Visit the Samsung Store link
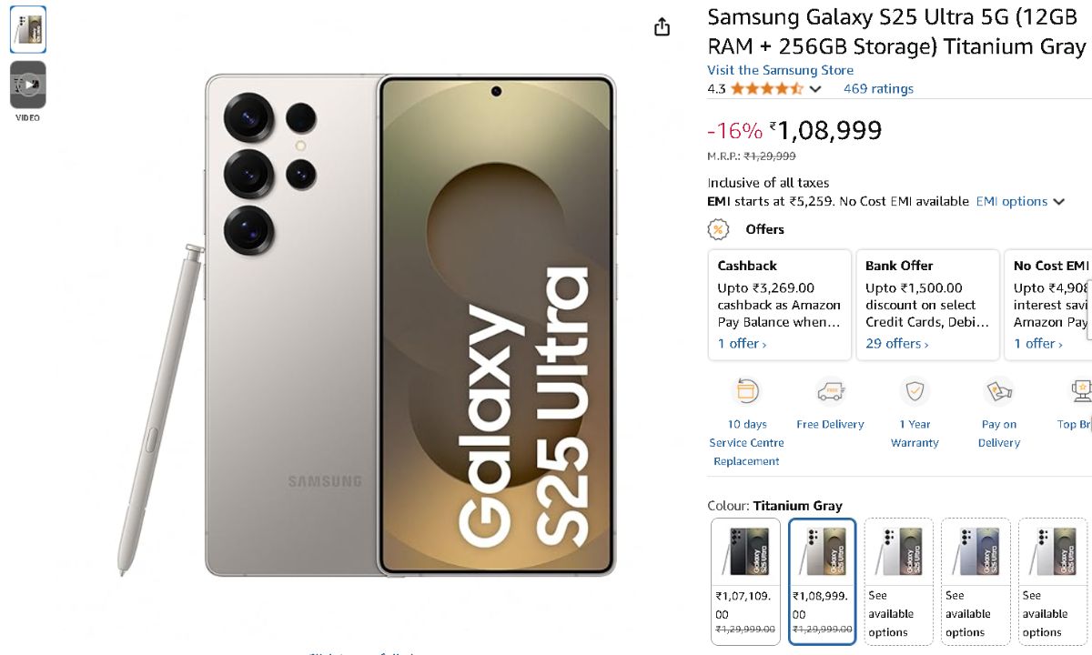This screenshot has width=1092, height=655. 780,70
